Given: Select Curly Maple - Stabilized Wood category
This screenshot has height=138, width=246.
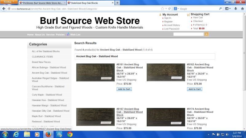Looking at the screenshot, I should click(47, 95).
